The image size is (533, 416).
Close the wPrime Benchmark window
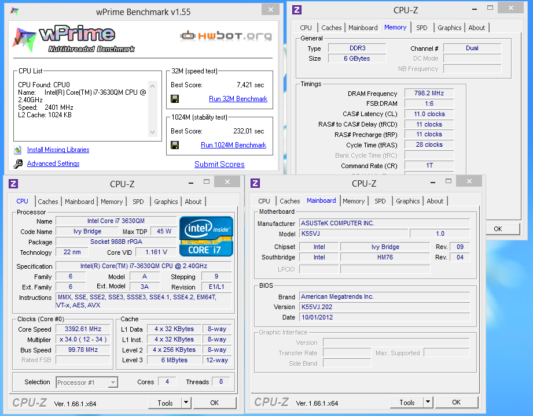tap(271, 9)
